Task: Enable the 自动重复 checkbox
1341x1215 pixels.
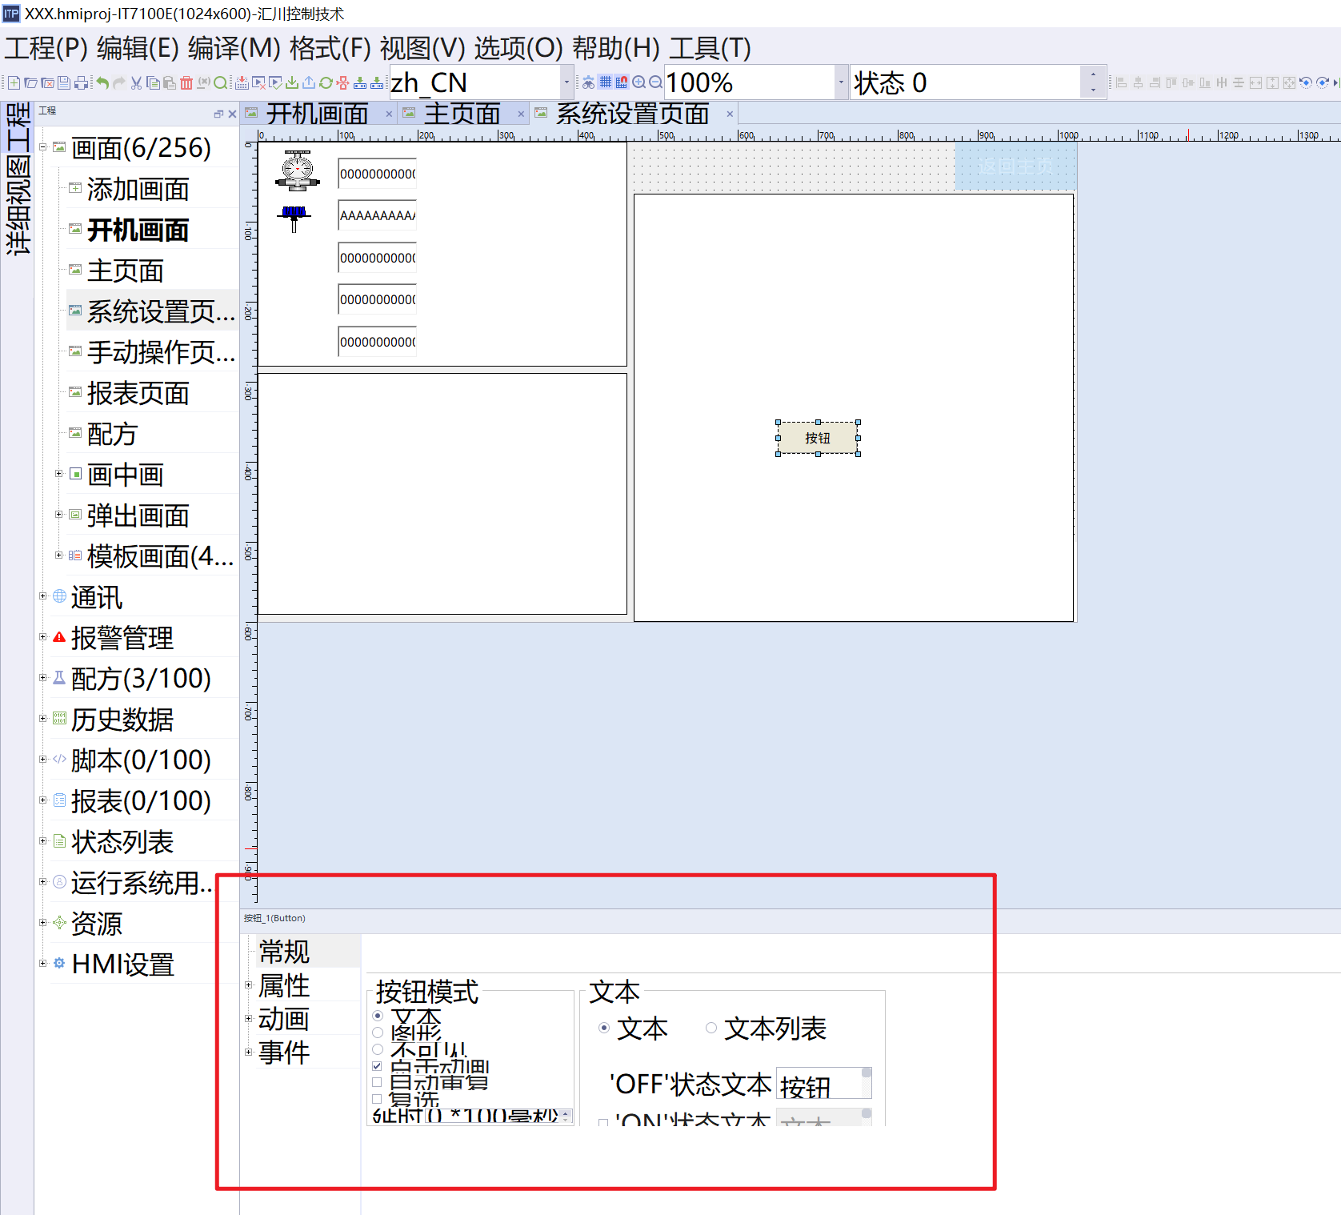Action: (377, 1082)
